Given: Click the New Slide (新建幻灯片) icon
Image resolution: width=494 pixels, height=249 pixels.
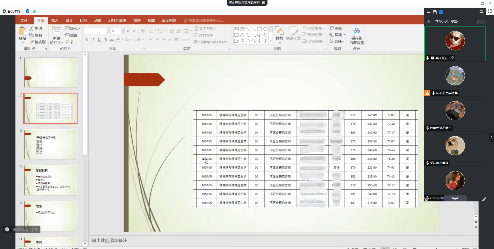Looking at the screenshot, I should click(x=56, y=31).
